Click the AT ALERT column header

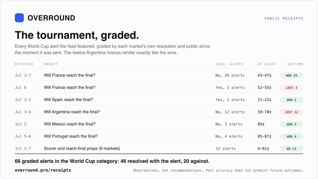[267, 64]
